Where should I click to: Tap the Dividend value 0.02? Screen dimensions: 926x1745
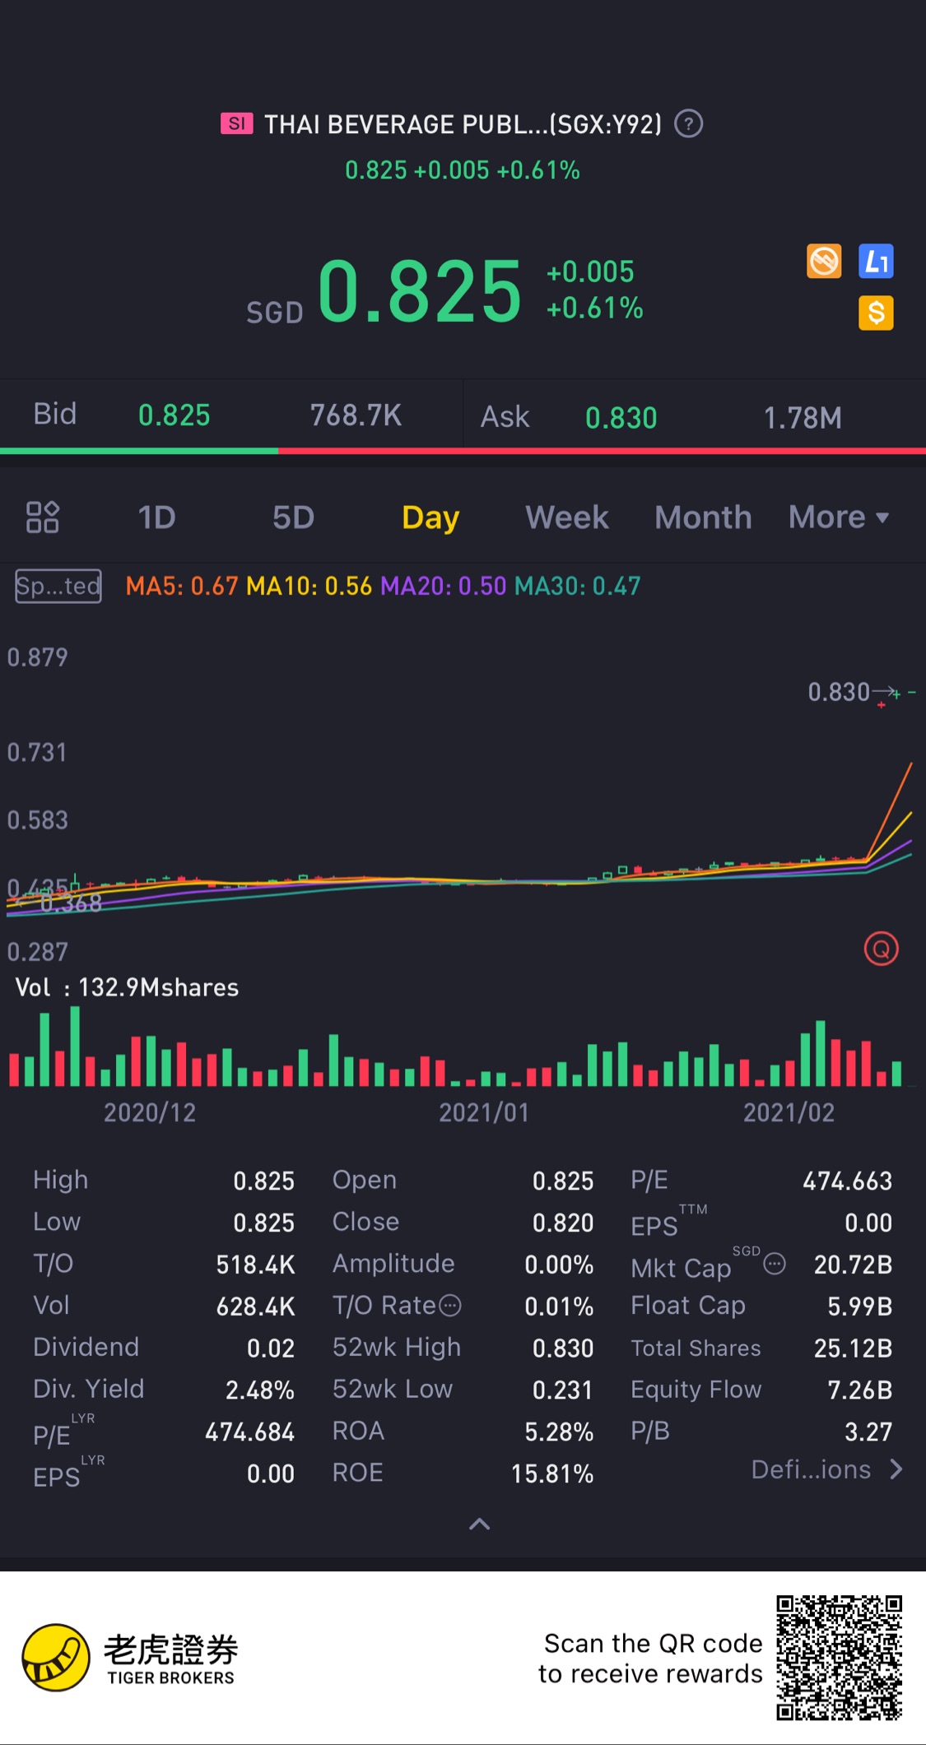271,1348
